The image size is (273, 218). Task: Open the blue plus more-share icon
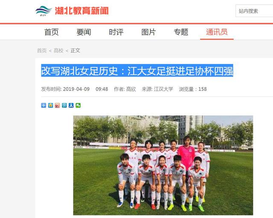[44, 105]
